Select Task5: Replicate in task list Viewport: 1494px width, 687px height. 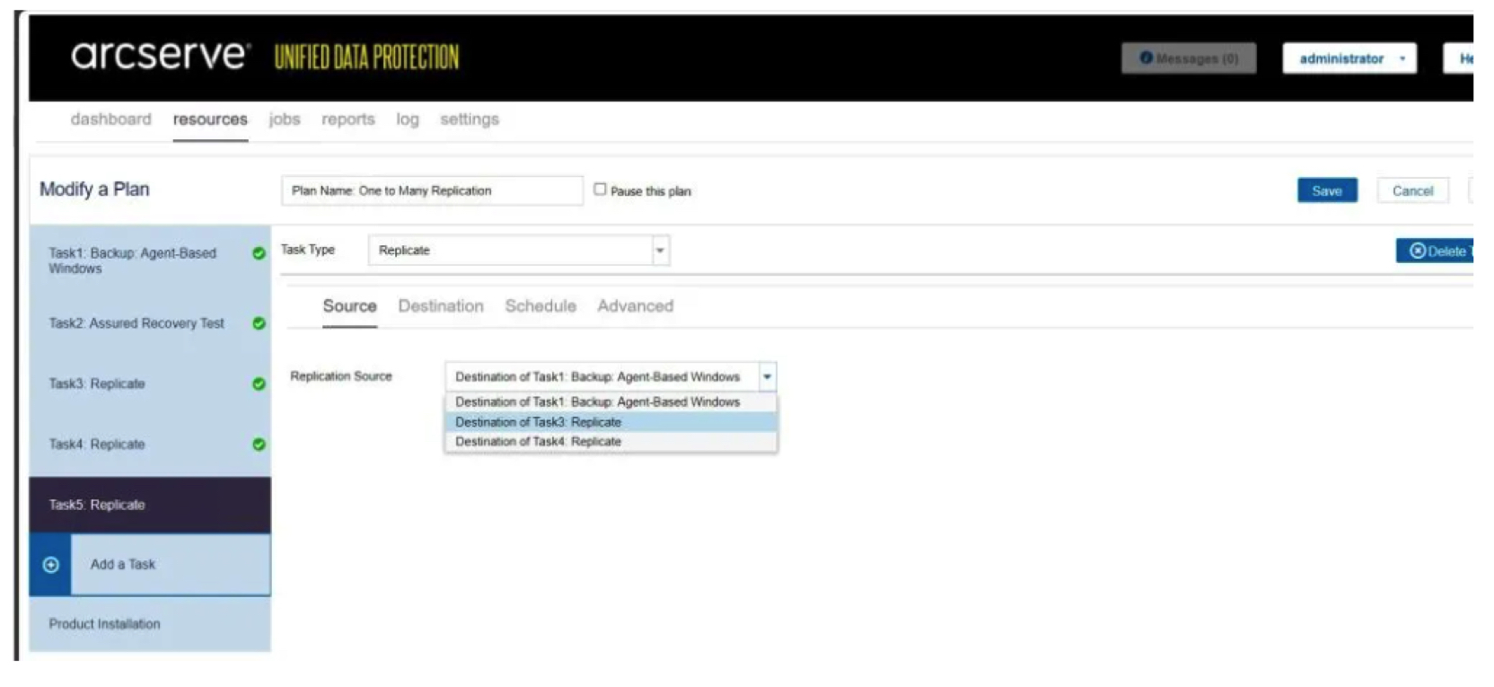[150, 505]
